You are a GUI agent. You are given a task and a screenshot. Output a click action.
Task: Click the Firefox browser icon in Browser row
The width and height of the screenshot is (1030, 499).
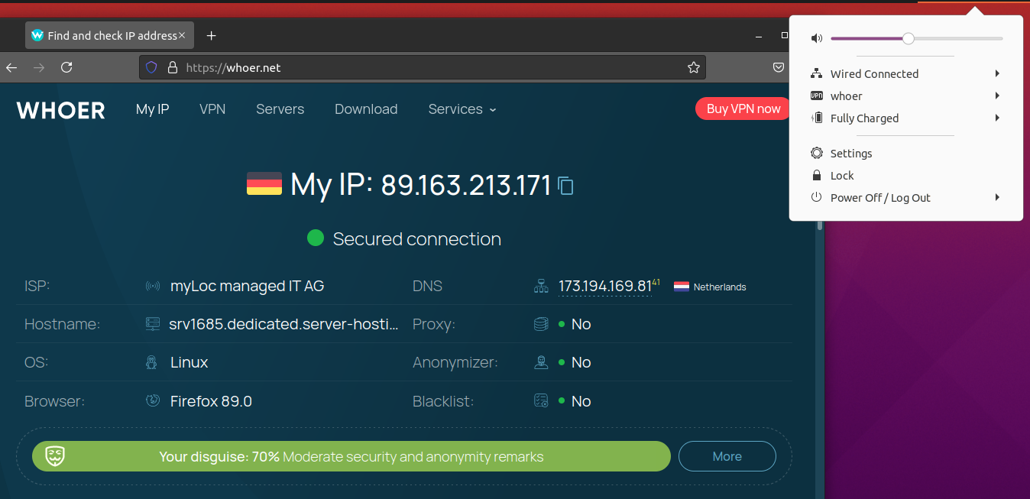point(153,400)
